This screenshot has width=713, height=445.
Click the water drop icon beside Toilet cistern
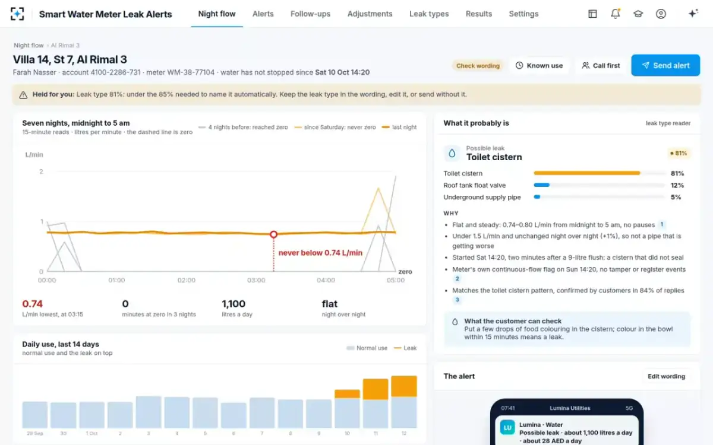coord(452,153)
